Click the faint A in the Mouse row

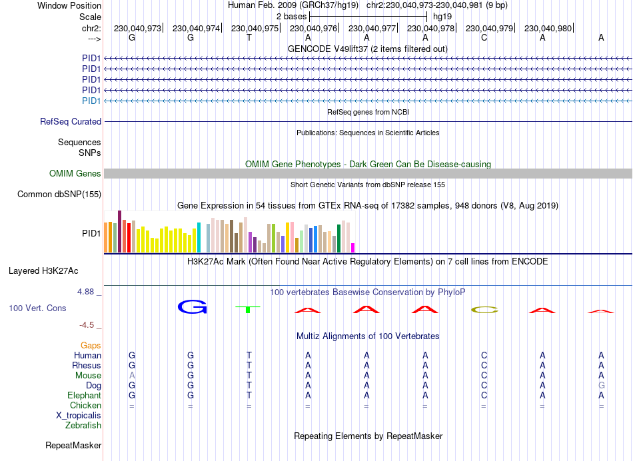(132, 376)
